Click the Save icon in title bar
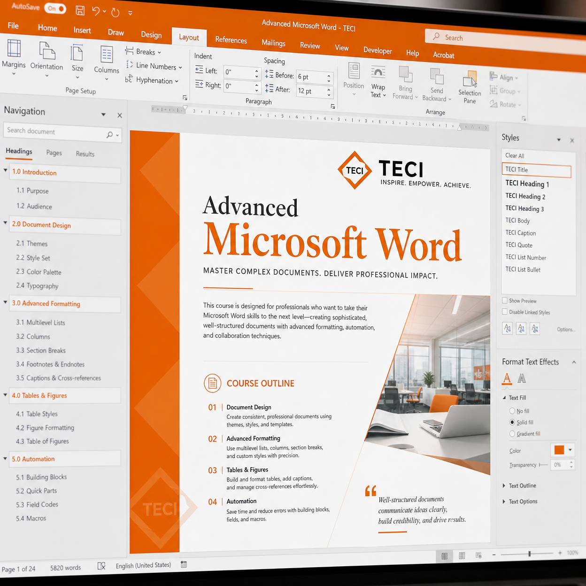Image resolution: width=586 pixels, height=586 pixels. (80, 10)
